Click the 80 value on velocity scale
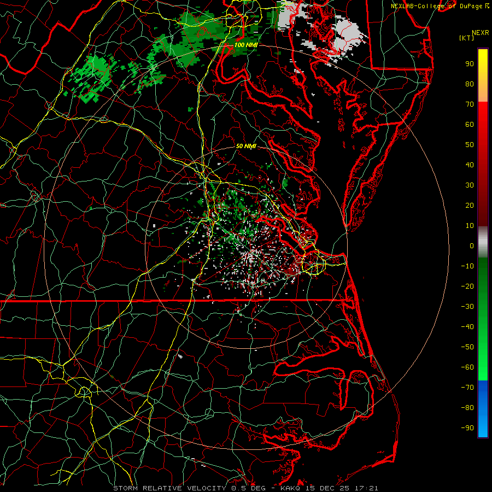Screen dimensions: 492x492 [470, 84]
